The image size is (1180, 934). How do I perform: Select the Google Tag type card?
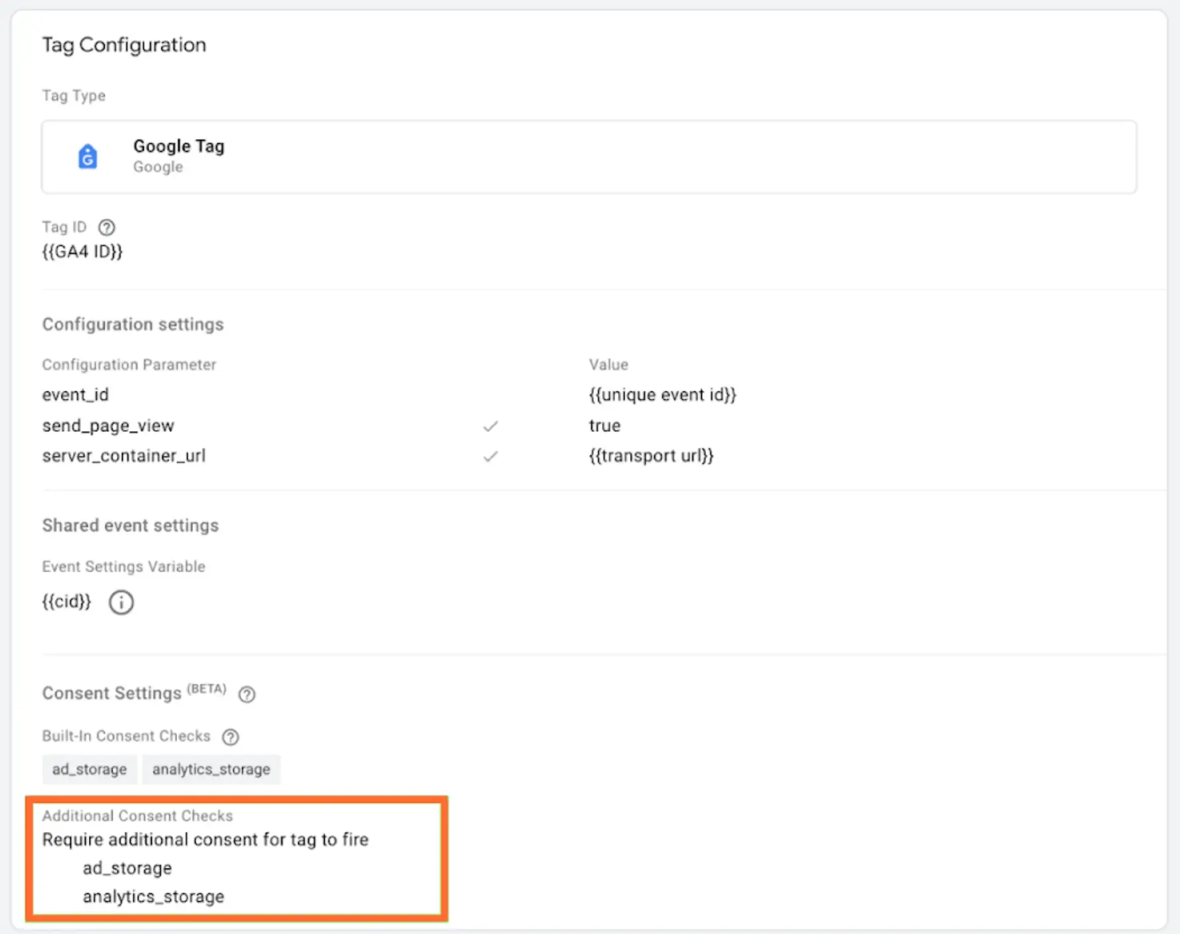pyautogui.click(x=589, y=157)
